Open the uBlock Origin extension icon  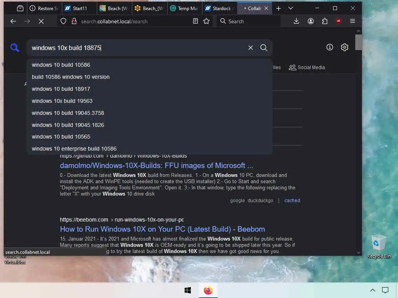coord(339,21)
